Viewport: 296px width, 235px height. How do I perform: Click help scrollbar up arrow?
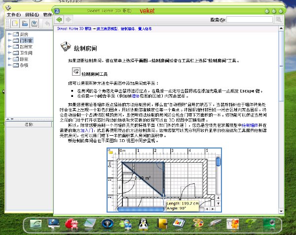(281, 29)
